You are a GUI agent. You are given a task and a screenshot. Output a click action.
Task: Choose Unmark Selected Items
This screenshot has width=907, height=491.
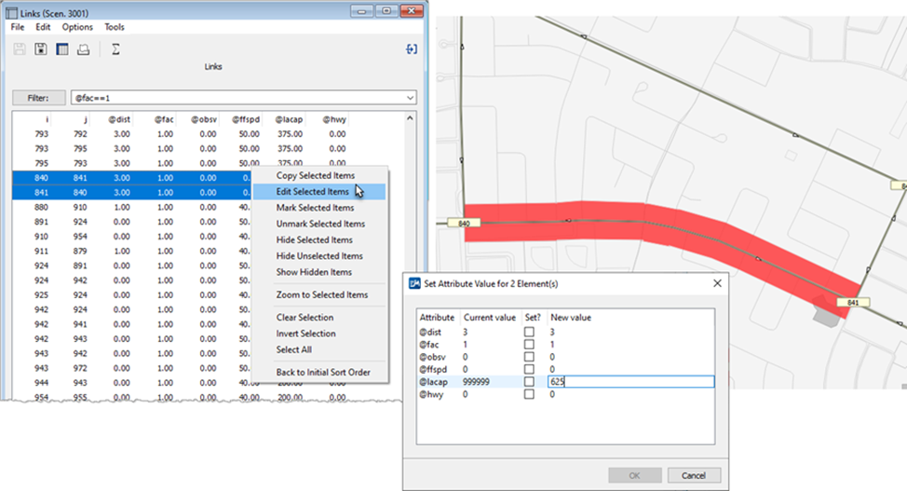pyautogui.click(x=320, y=225)
